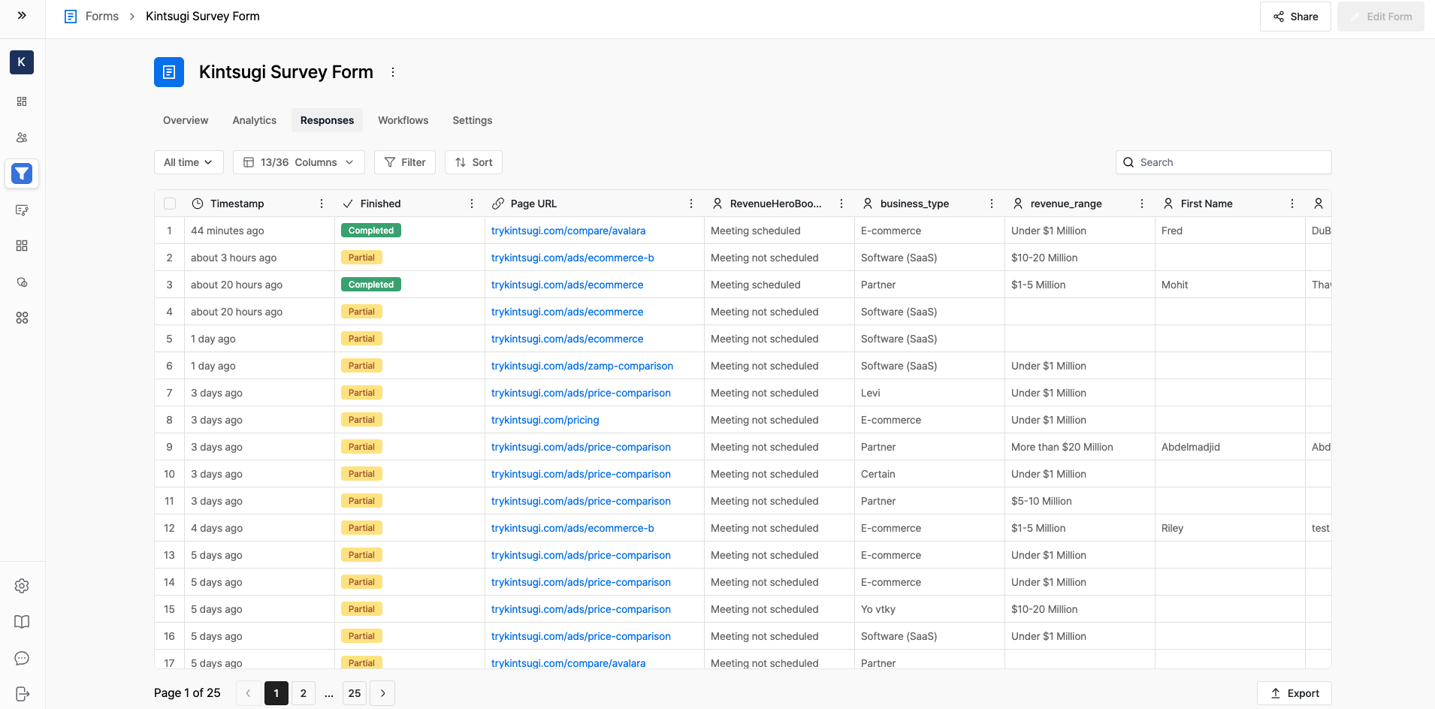Click into the Search field
This screenshot has height=709, width=1435.
[1224, 162]
